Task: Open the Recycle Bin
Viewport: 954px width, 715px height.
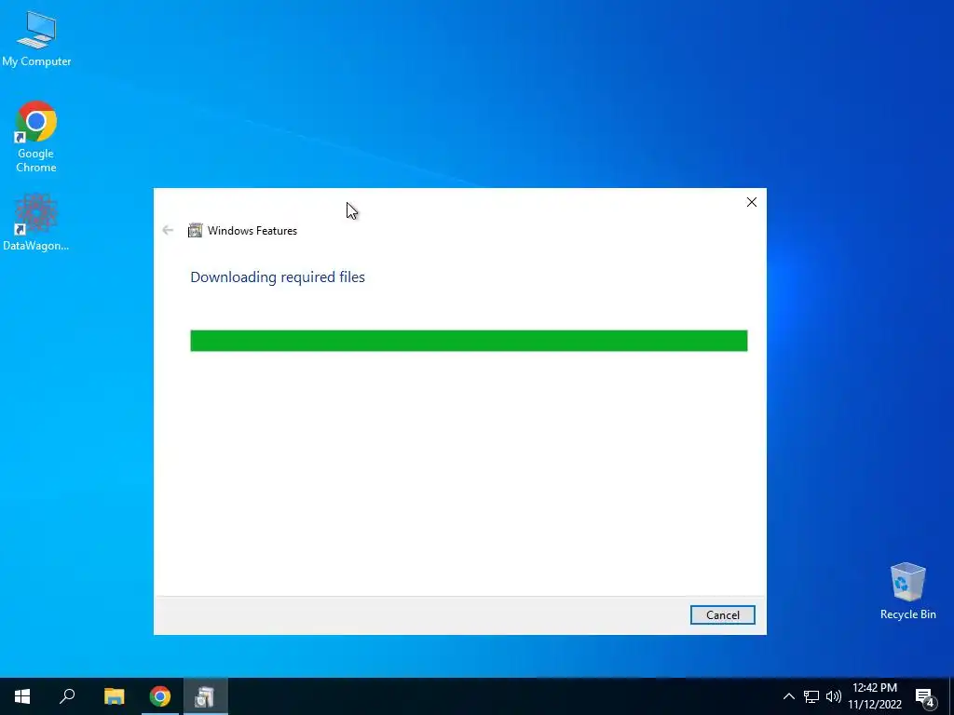Action: (x=907, y=591)
